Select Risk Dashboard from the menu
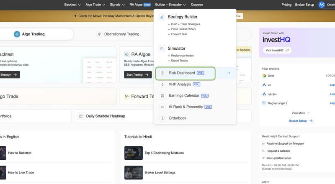Viewport: 335px width, 184px height. [x=195, y=73]
